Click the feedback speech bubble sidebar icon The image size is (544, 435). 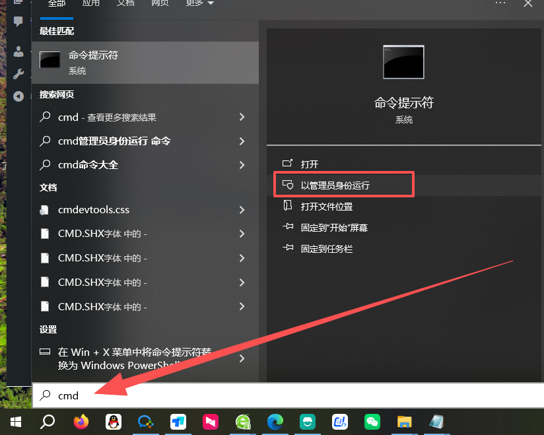18,23
